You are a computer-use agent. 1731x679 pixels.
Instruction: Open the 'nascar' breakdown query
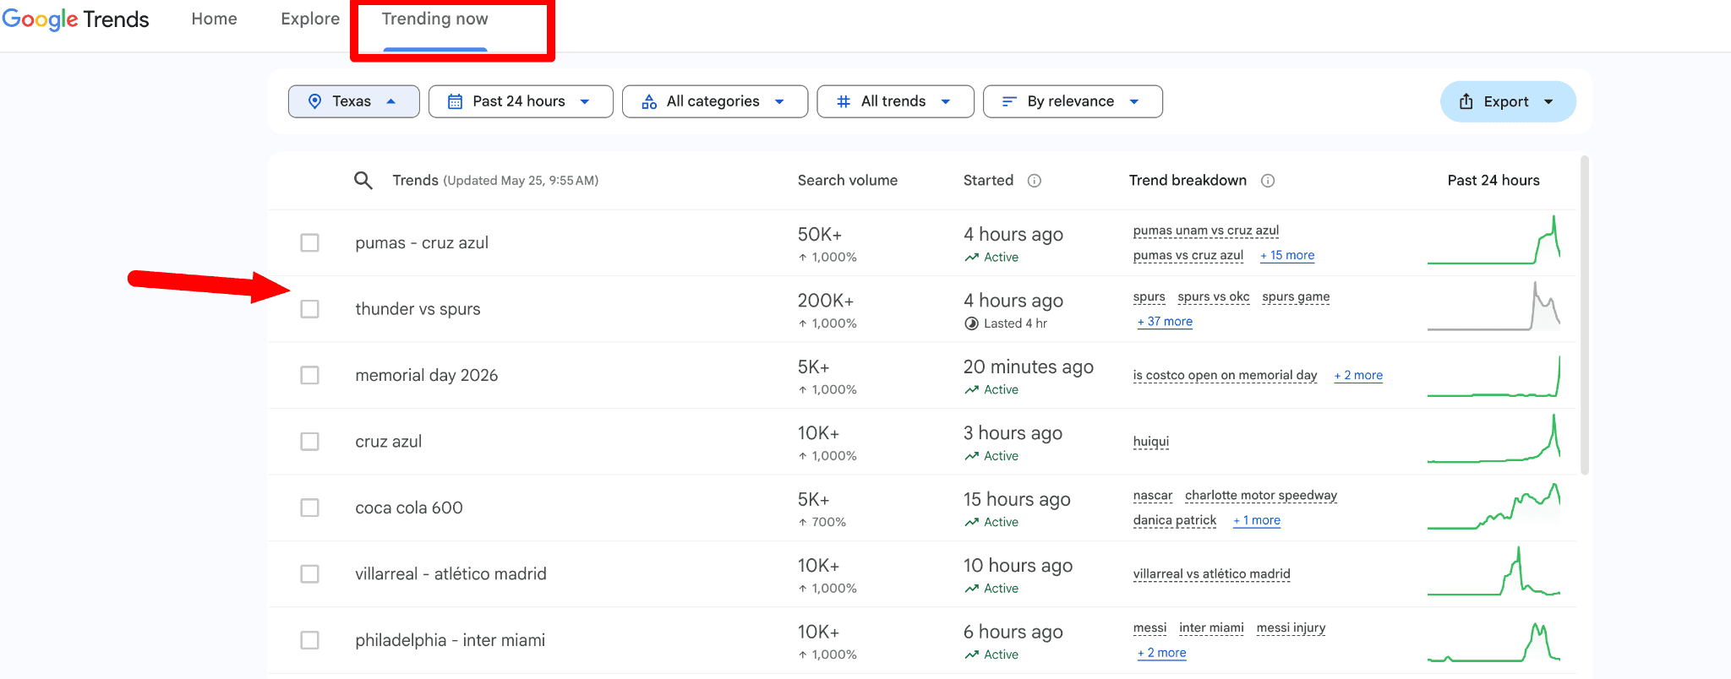[1153, 496]
